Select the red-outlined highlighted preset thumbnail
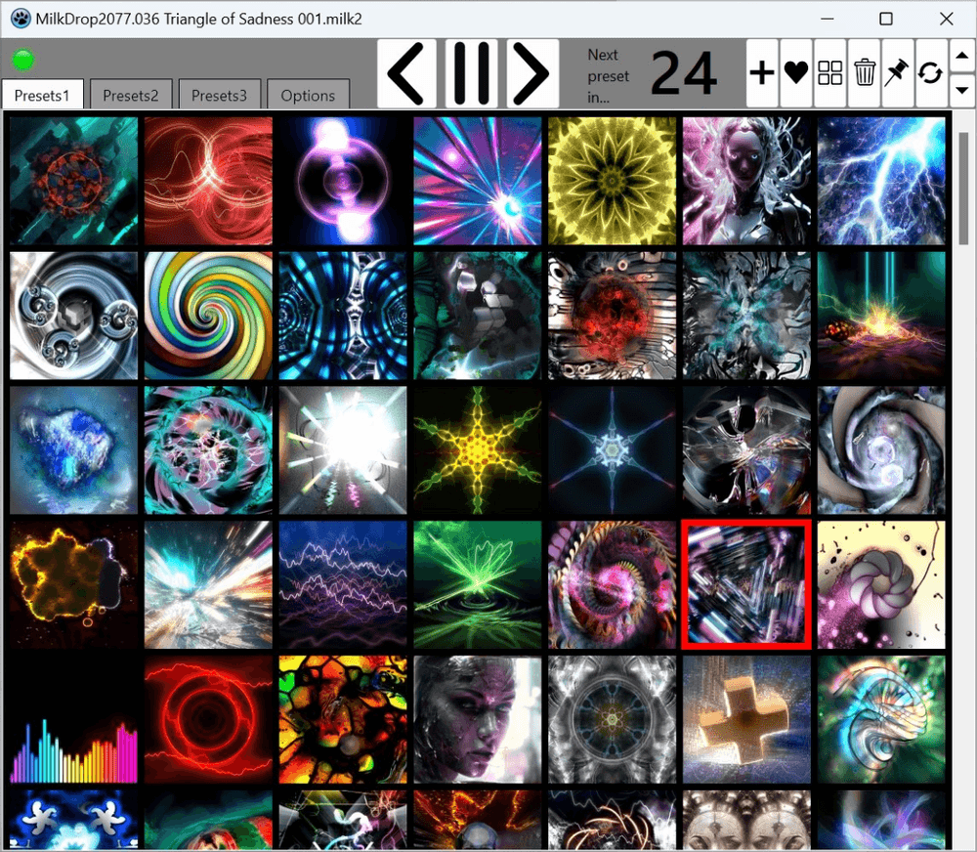Viewport: 977px width, 852px height. pyautogui.click(x=746, y=584)
